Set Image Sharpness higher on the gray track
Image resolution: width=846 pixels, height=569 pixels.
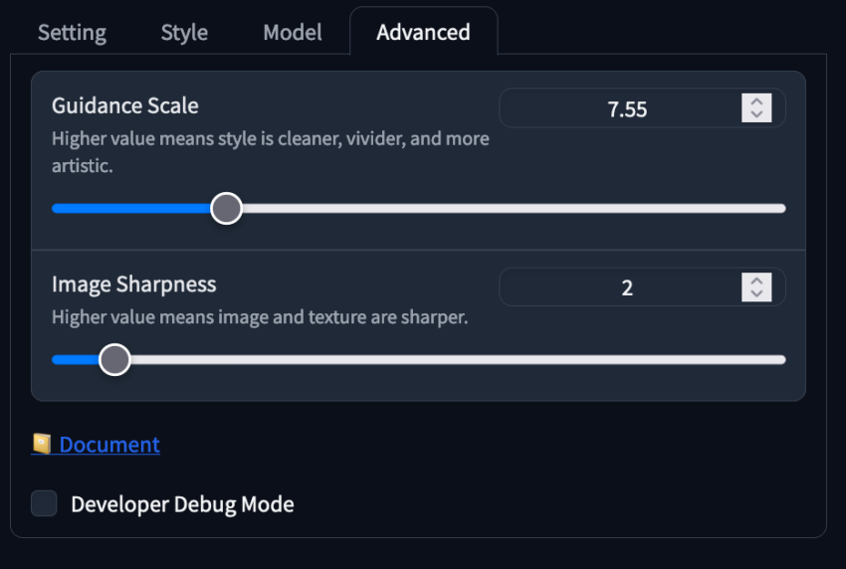(x=459, y=360)
